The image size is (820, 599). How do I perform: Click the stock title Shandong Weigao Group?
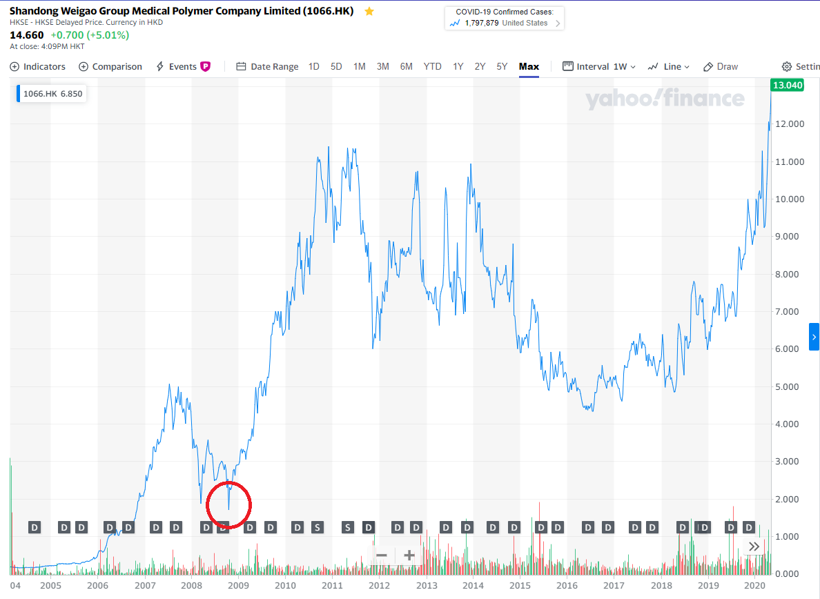(x=182, y=11)
